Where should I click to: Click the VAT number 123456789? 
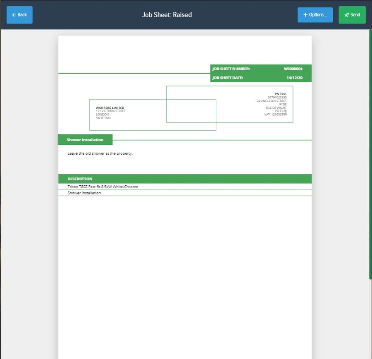click(x=275, y=115)
